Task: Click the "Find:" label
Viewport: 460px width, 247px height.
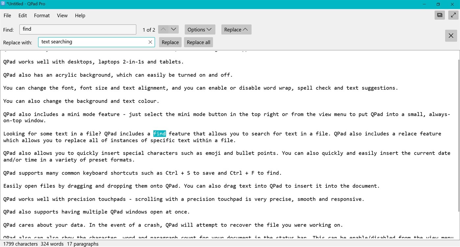Action: 9,30
